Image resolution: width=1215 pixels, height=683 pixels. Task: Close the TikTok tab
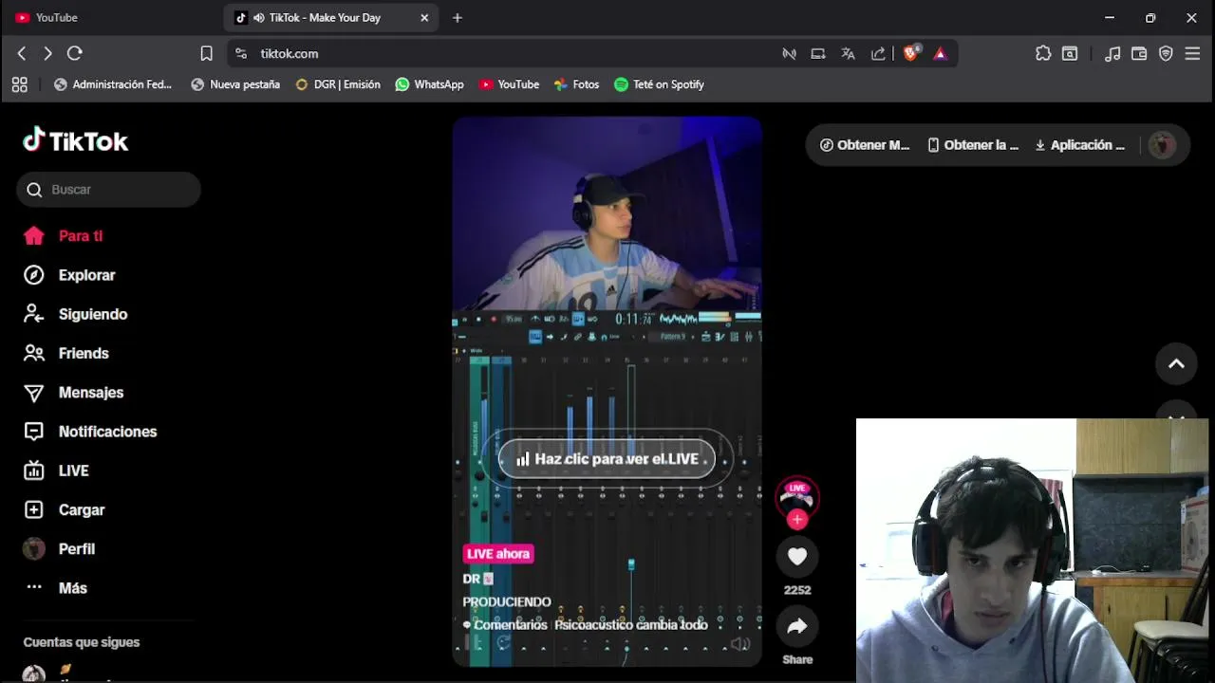[424, 18]
